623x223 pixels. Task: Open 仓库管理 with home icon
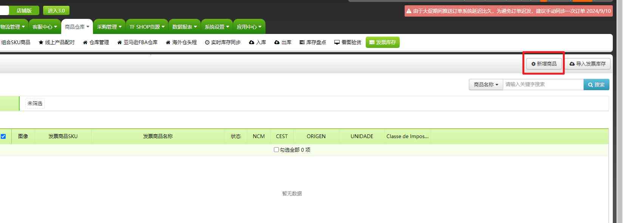96,42
